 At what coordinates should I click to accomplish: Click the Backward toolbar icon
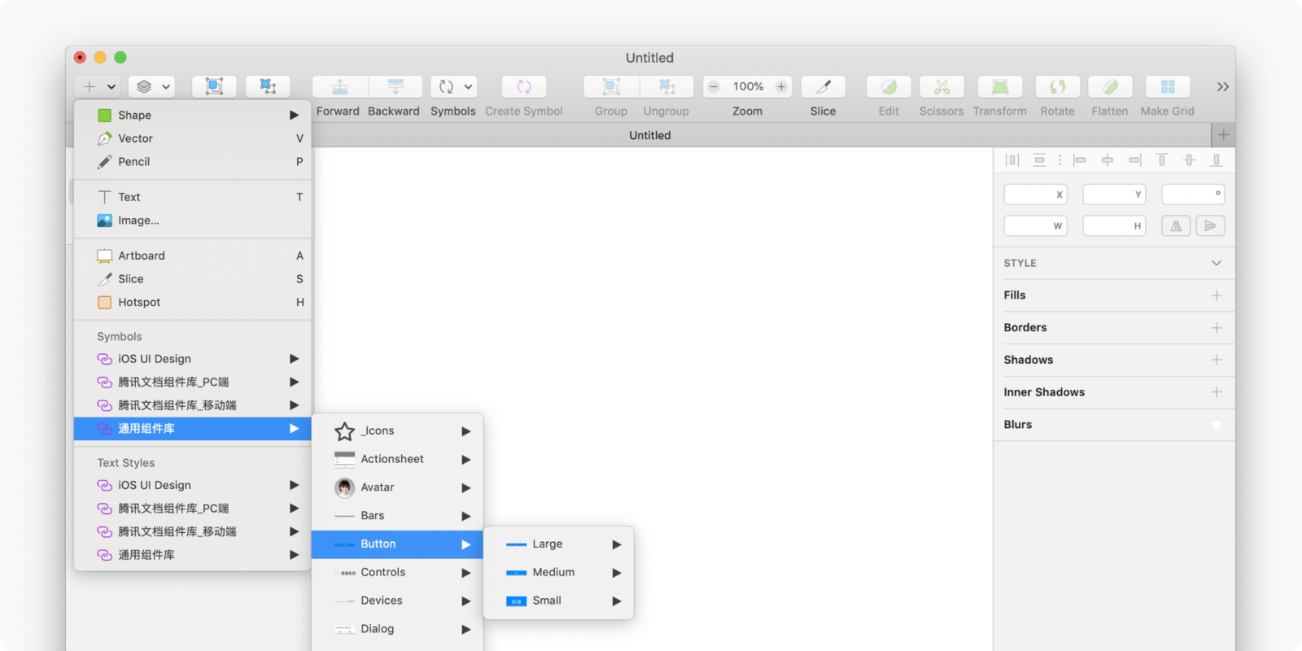click(x=395, y=87)
